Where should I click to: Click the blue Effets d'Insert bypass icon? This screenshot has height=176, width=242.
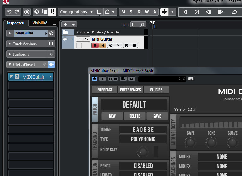[51, 65]
